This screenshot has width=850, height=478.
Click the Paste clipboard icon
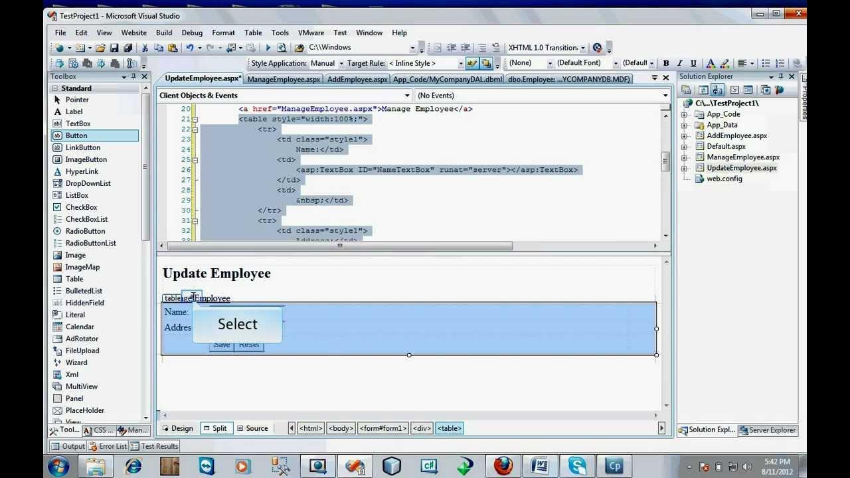point(173,48)
